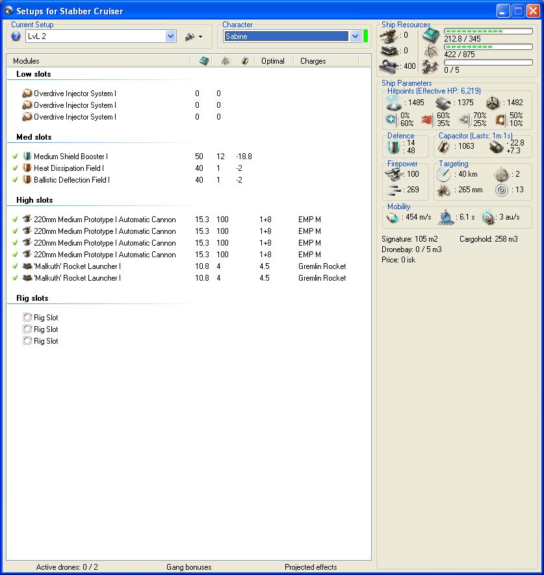Toggle third 220mm Automatic Cannon checkmark
This screenshot has height=575, width=544.
[15, 243]
